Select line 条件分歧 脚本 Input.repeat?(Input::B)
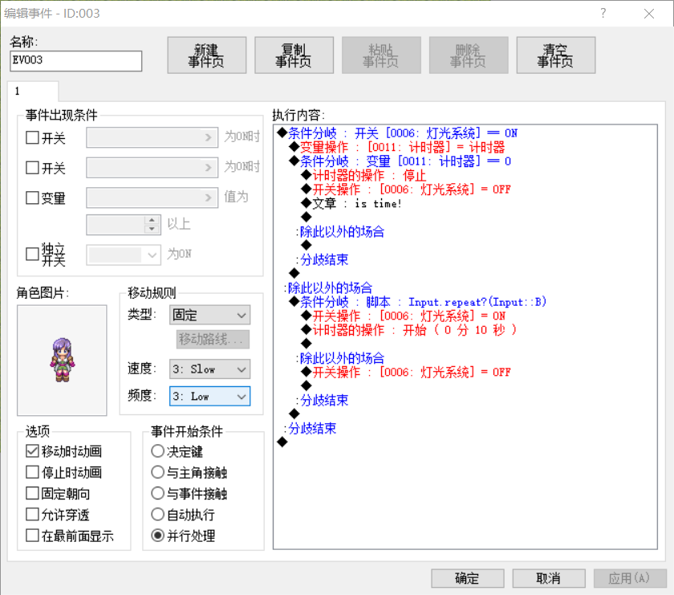The width and height of the screenshot is (674, 595). click(x=418, y=302)
